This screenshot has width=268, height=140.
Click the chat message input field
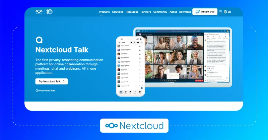coord(215,80)
